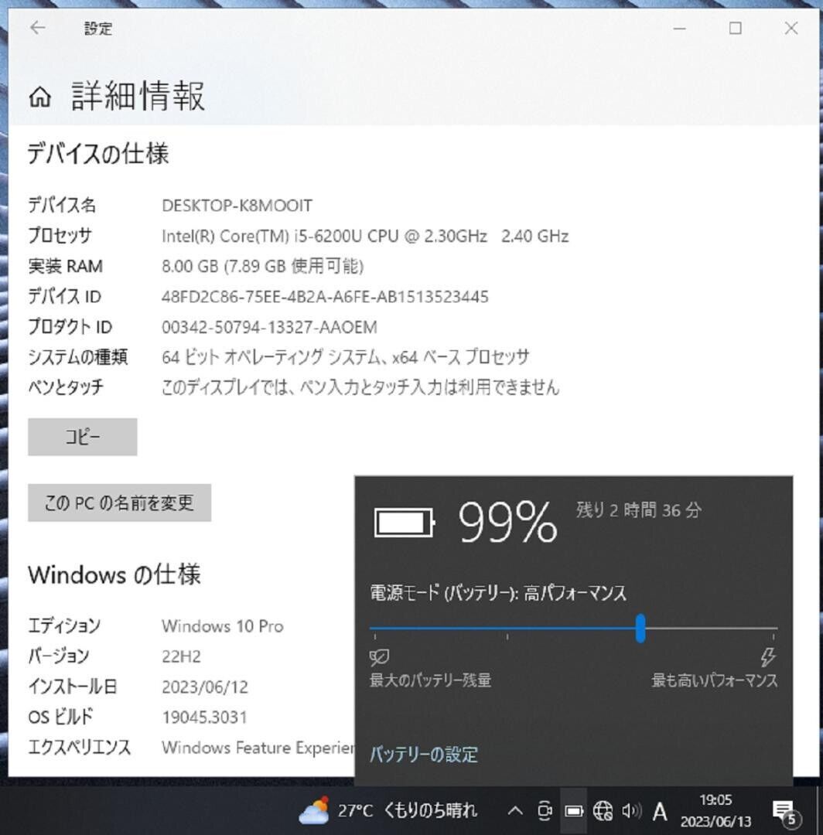Select OS build 19045.3031 value

(x=204, y=717)
